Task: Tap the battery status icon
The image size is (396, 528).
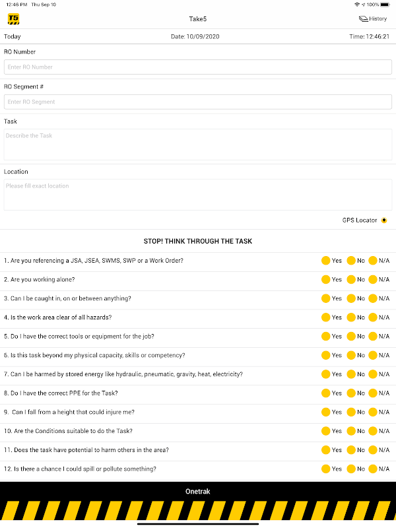Action: (385, 5)
